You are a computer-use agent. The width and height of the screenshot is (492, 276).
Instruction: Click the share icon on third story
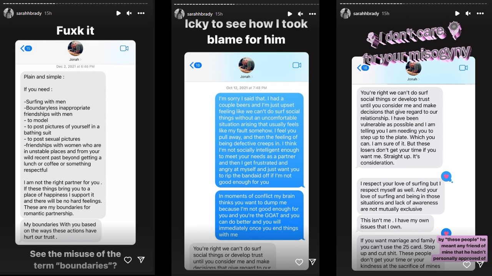(480, 264)
